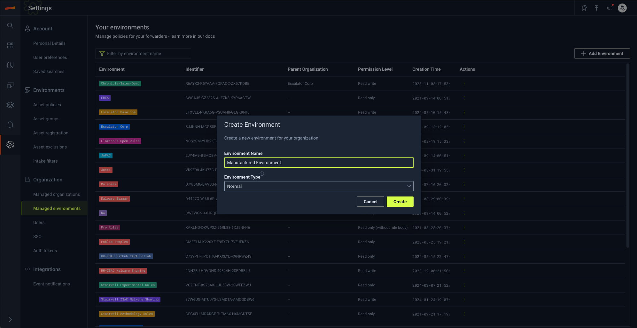Click the upload arrow icon in top bar
The height and width of the screenshot is (328, 637).
pos(596,8)
